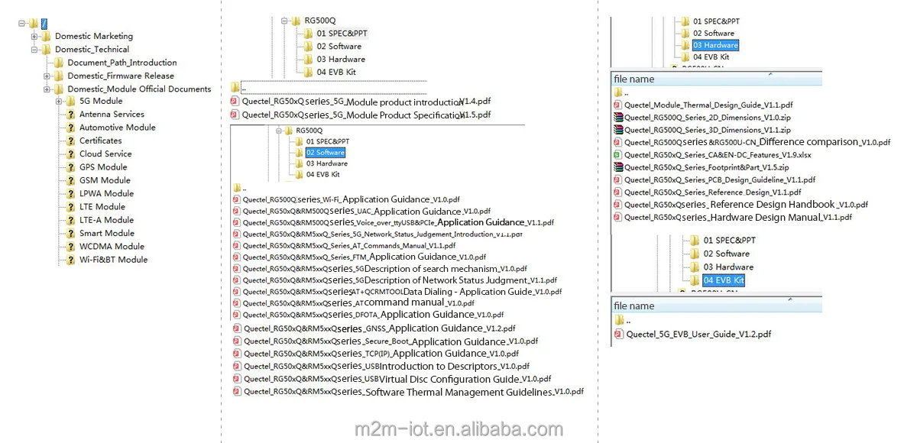Click the Antenna Services folder icon
The height and width of the screenshot is (443, 917).
point(71,115)
